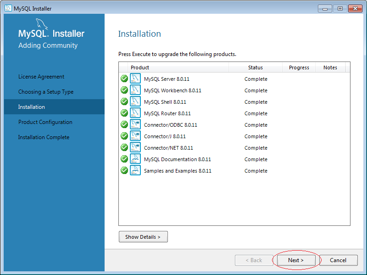Select the Choosing a Setup Type step
The image size is (367, 275).
pos(46,92)
